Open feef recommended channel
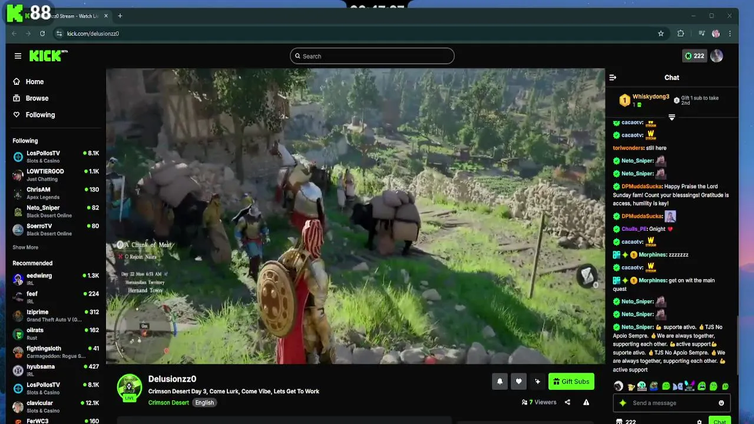 (x=56, y=297)
